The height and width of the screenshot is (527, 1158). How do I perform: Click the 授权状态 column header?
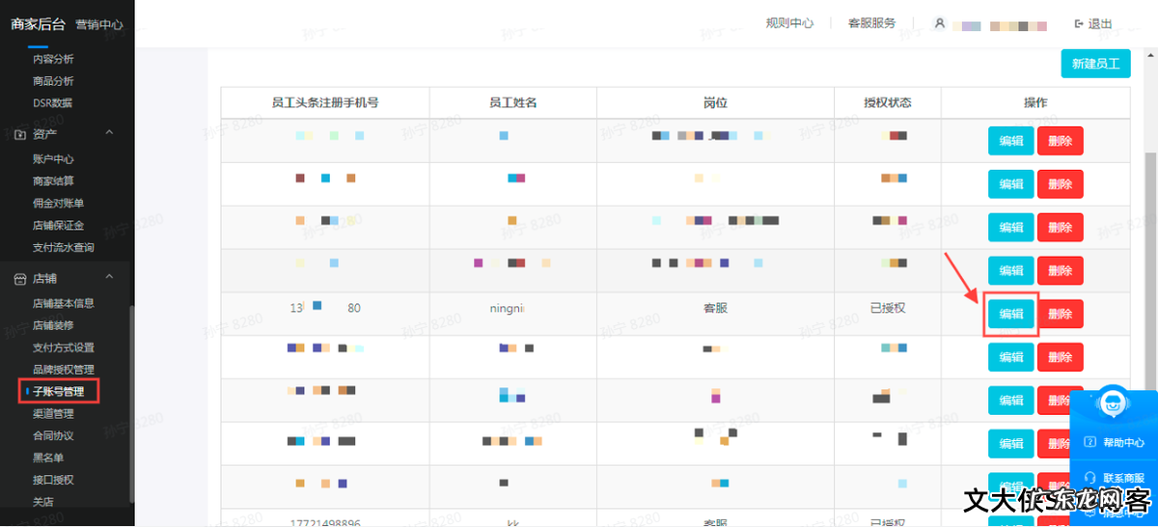click(x=888, y=102)
